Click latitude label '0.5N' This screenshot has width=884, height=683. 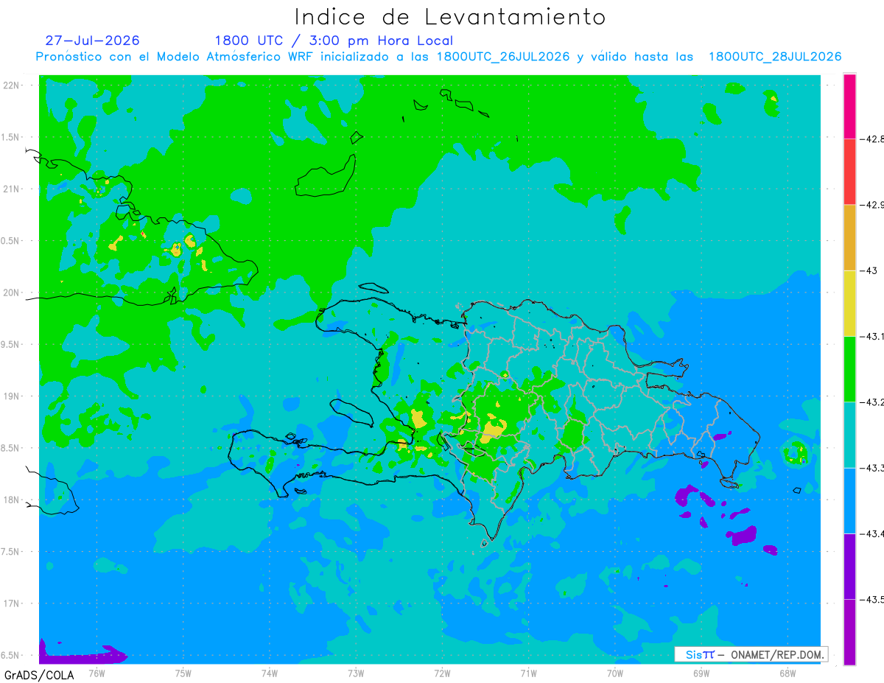(10, 241)
